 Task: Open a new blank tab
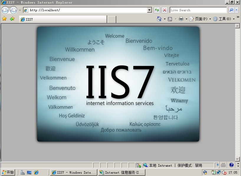[x=112, y=19]
